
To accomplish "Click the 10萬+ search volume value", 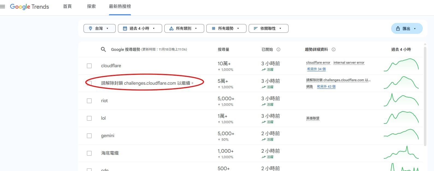I will click(224, 64).
